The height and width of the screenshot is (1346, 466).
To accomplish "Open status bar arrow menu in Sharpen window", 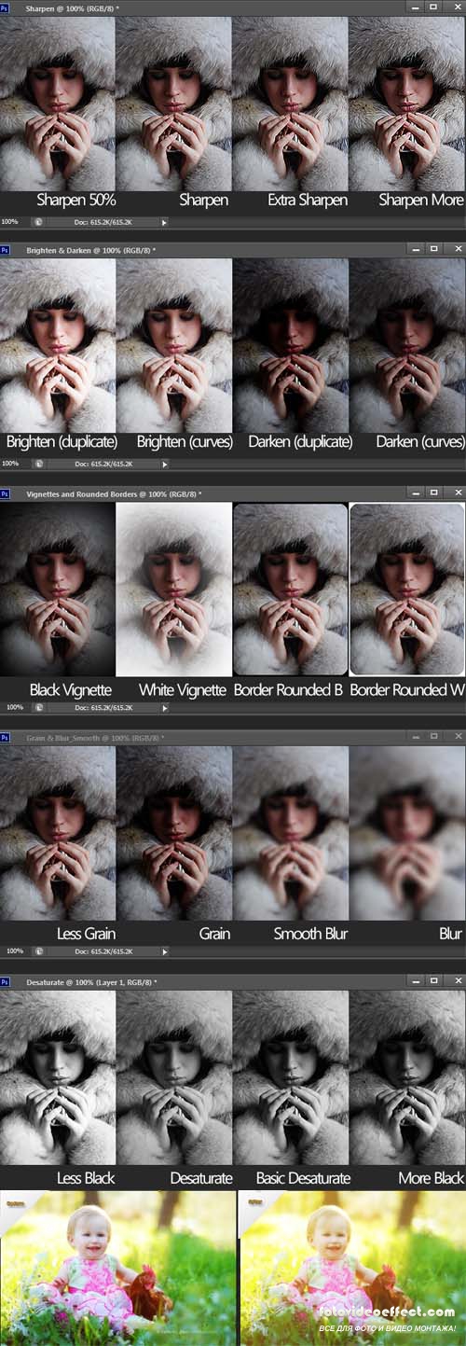I will pyautogui.click(x=164, y=222).
